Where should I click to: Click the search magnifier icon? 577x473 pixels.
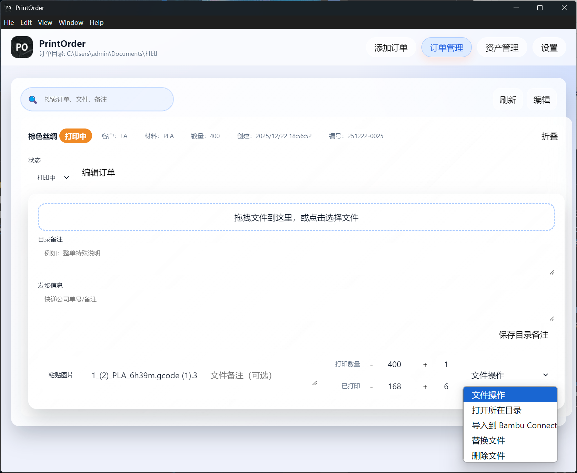[33, 100]
